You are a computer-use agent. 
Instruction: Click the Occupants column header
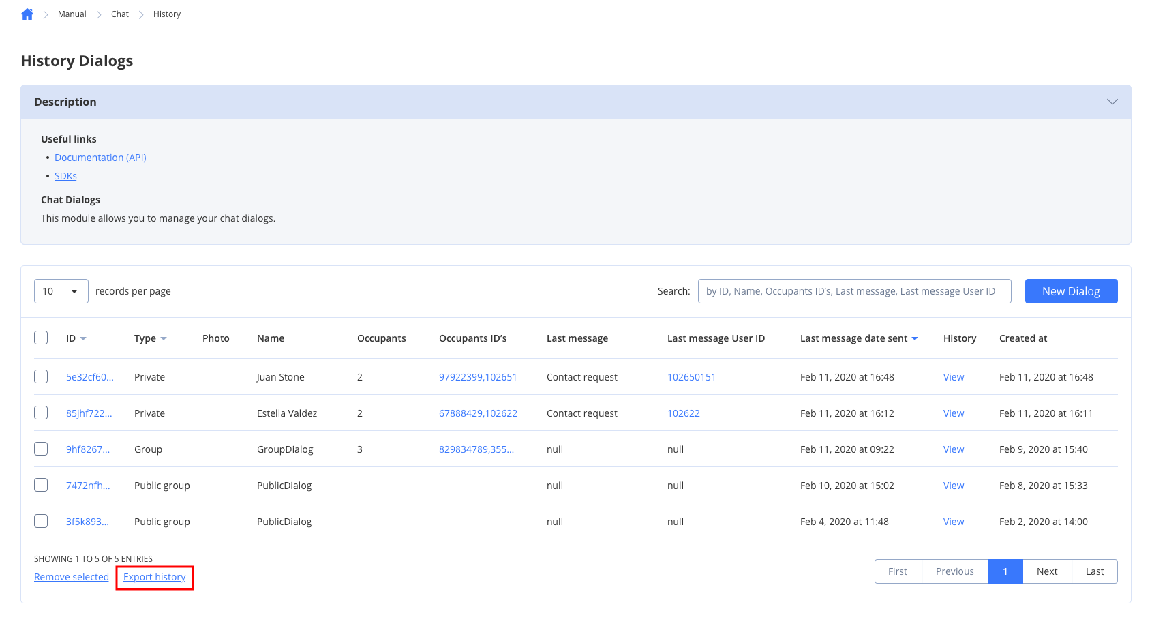point(382,338)
